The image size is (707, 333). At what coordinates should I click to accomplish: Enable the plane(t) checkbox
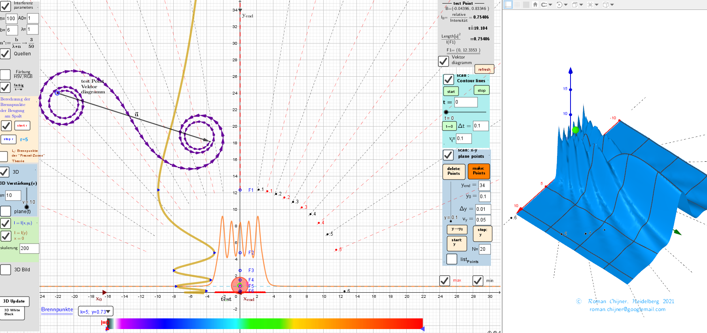pos(6,211)
